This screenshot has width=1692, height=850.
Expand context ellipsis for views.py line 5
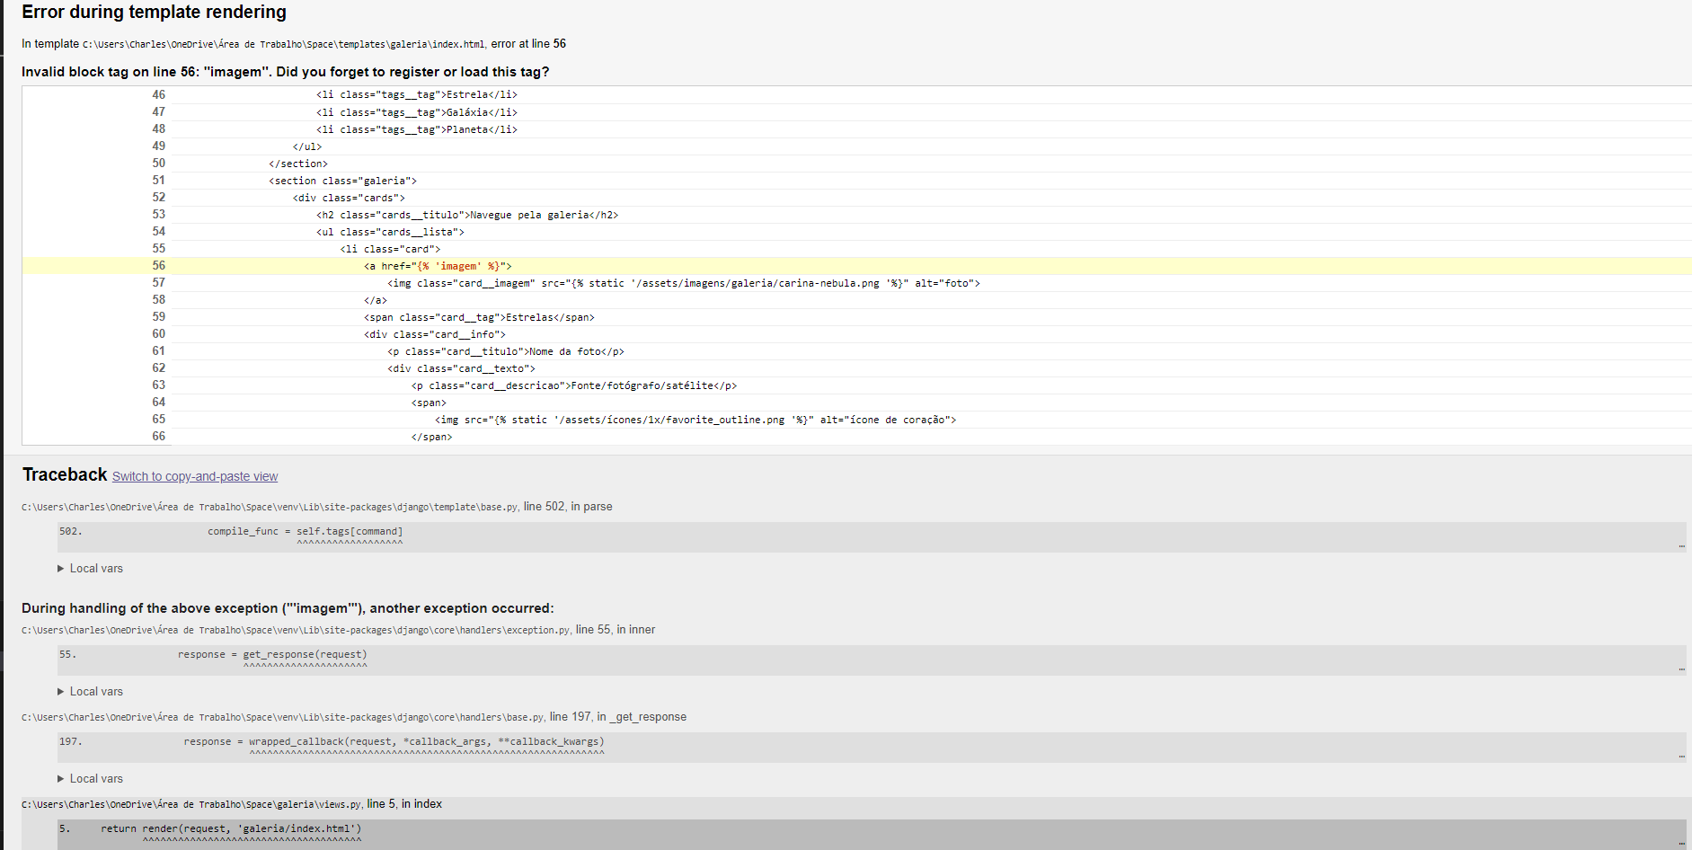1681,843
